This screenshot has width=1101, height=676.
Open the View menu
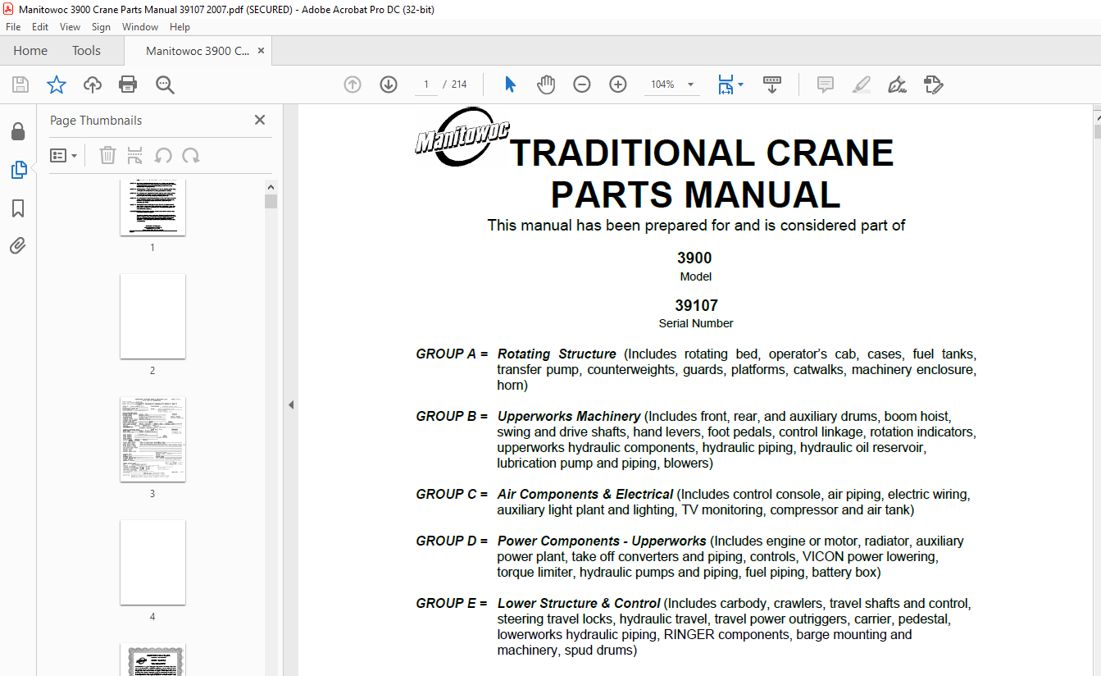click(70, 27)
